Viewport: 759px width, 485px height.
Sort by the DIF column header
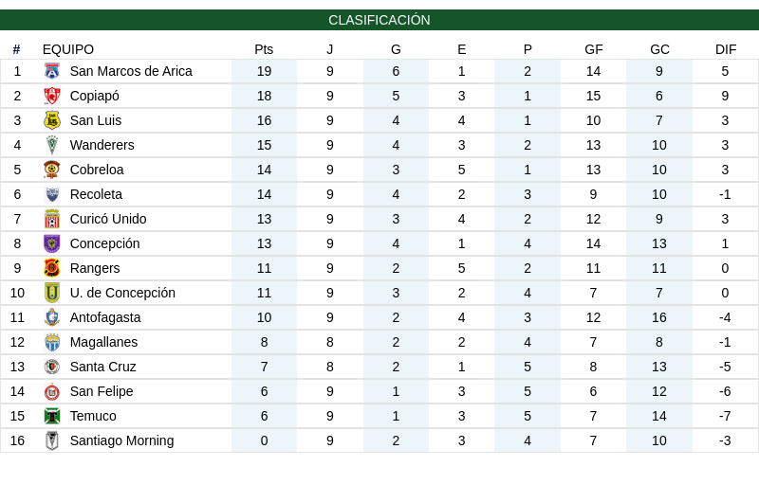click(726, 49)
